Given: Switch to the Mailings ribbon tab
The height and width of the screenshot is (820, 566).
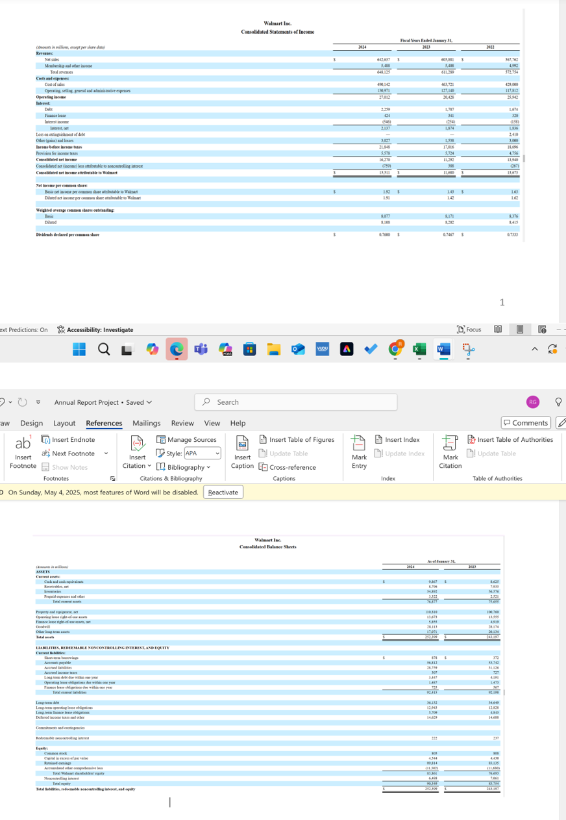Looking at the screenshot, I should click(x=146, y=423).
